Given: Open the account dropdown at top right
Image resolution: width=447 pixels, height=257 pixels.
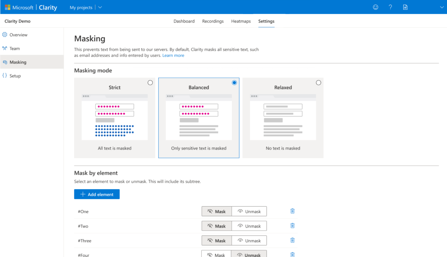Looking at the screenshot, I should (442, 7).
